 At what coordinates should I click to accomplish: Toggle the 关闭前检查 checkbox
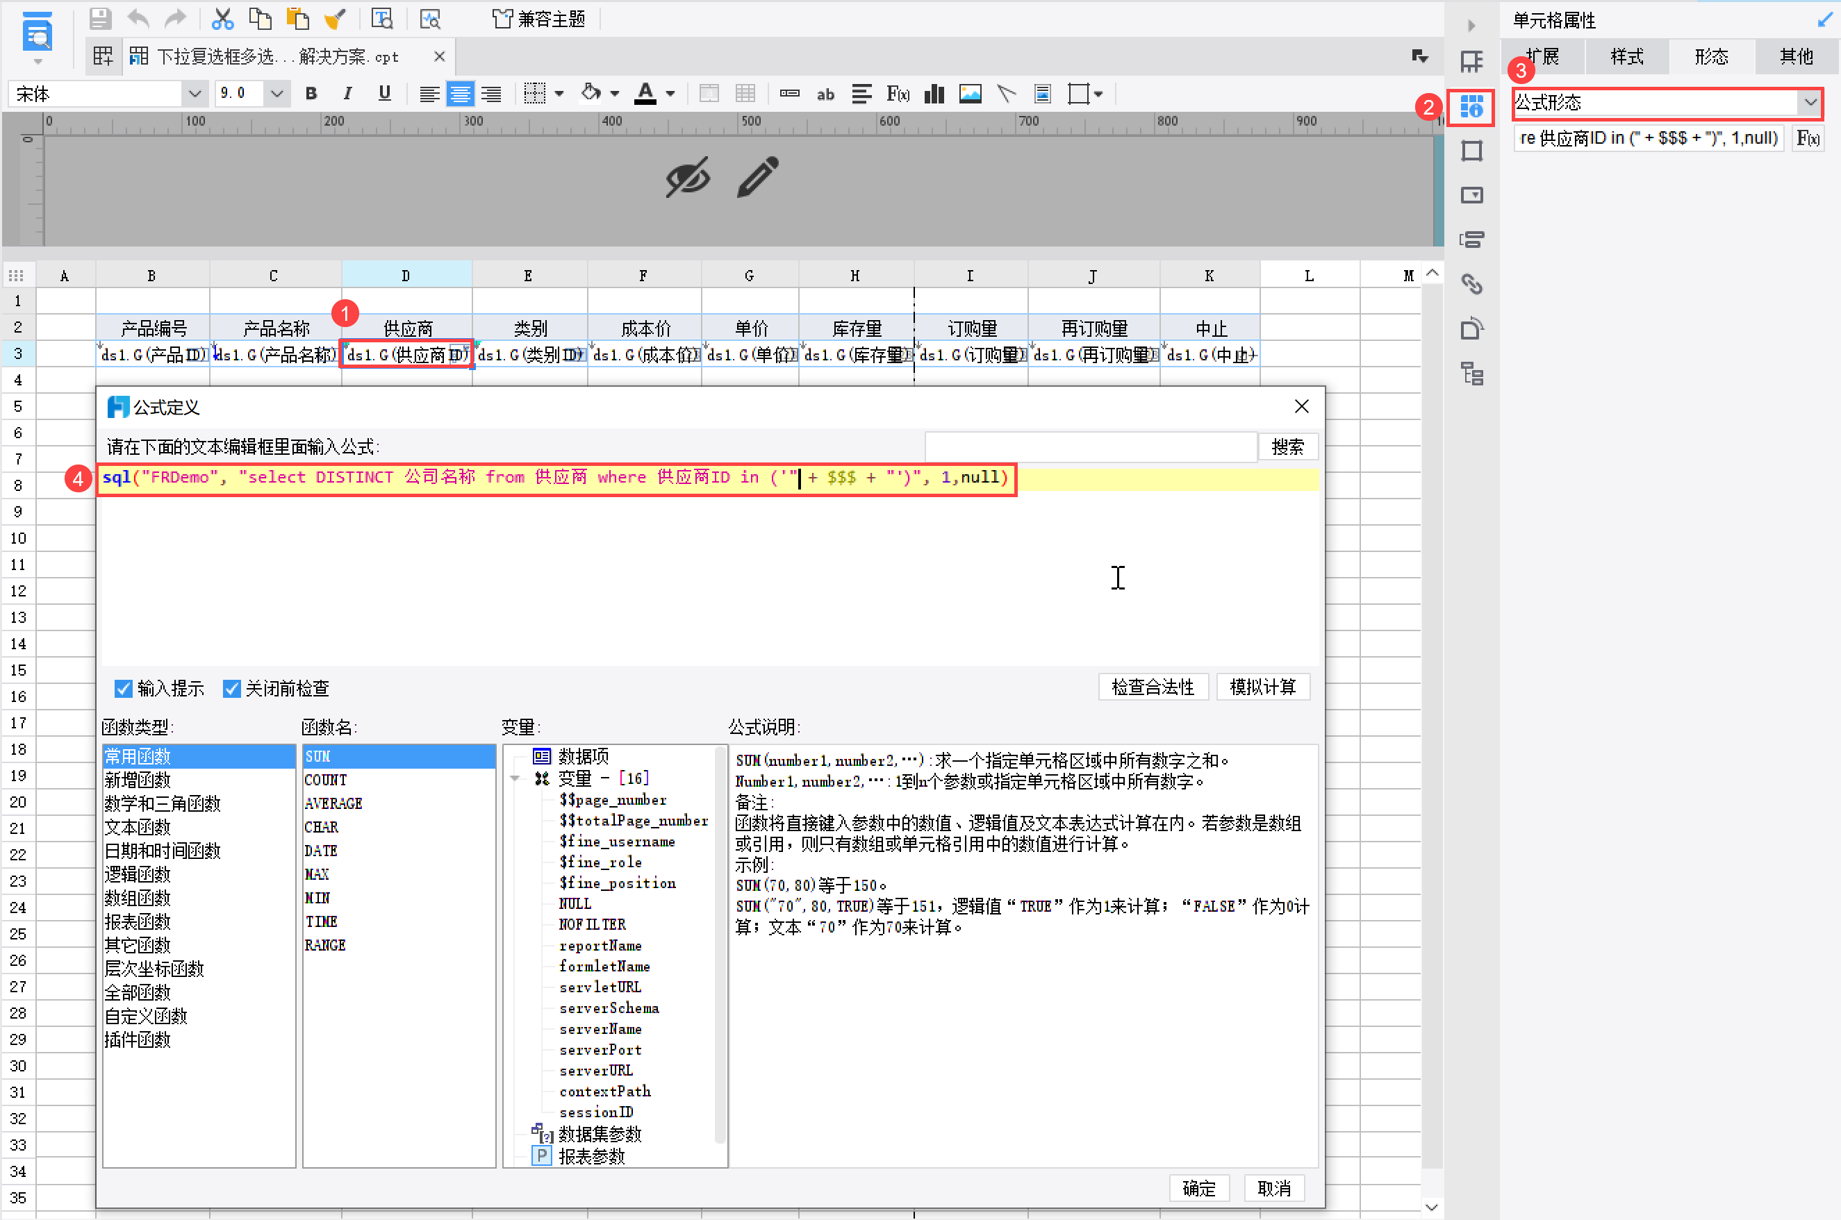click(x=231, y=689)
